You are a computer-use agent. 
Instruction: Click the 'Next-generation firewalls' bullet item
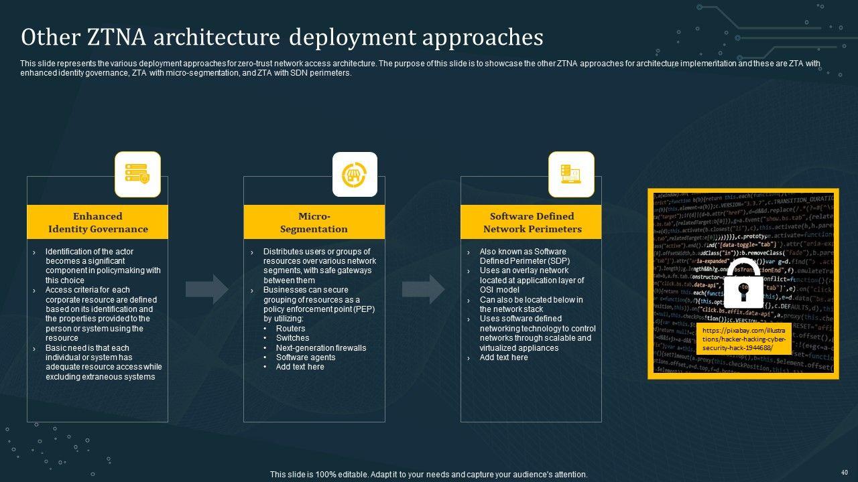pyautogui.click(x=321, y=348)
